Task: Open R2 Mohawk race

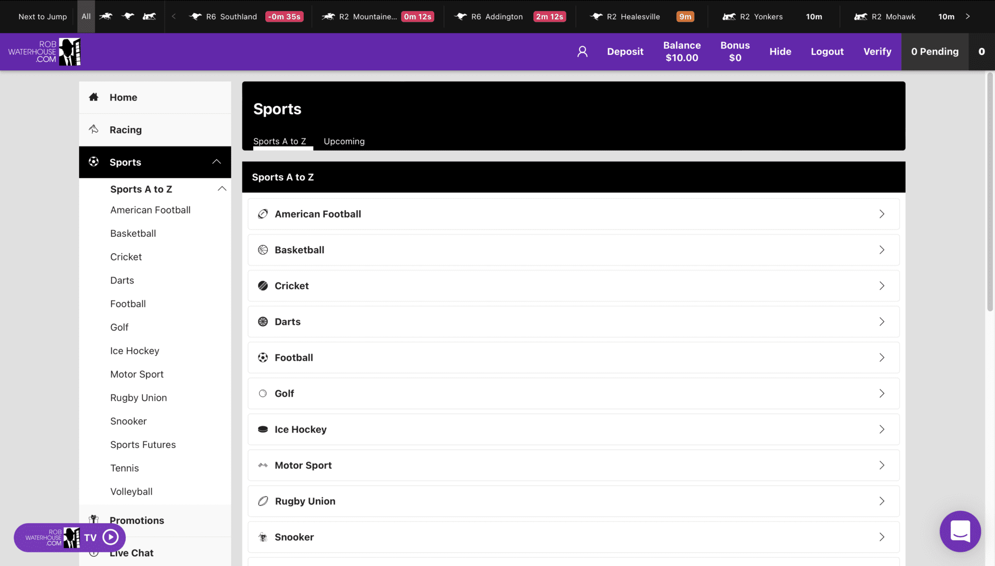Action: click(x=904, y=17)
